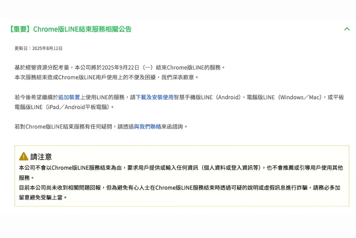
Task: Click the 請注意 notice heading
Action: point(41,156)
